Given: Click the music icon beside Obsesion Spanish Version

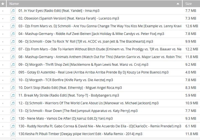Looking at the screenshot, I should pos(13,18).
